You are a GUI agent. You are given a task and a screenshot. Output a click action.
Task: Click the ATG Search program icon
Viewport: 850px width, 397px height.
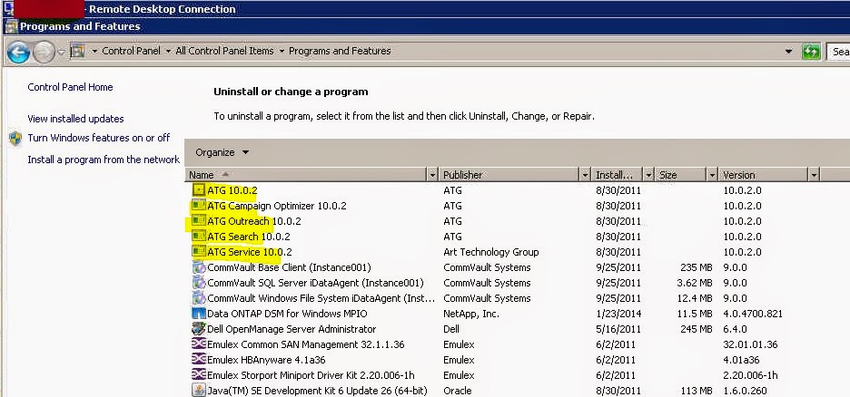point(199,237)
